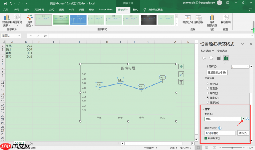Select 靠上(O) label position radio
The height and width of the screenshot is (150, 255).
(208, 98)
